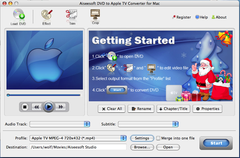Open the Register link
Image resolution: width=240 pixels, height=158 pixels.
point(182,17)
